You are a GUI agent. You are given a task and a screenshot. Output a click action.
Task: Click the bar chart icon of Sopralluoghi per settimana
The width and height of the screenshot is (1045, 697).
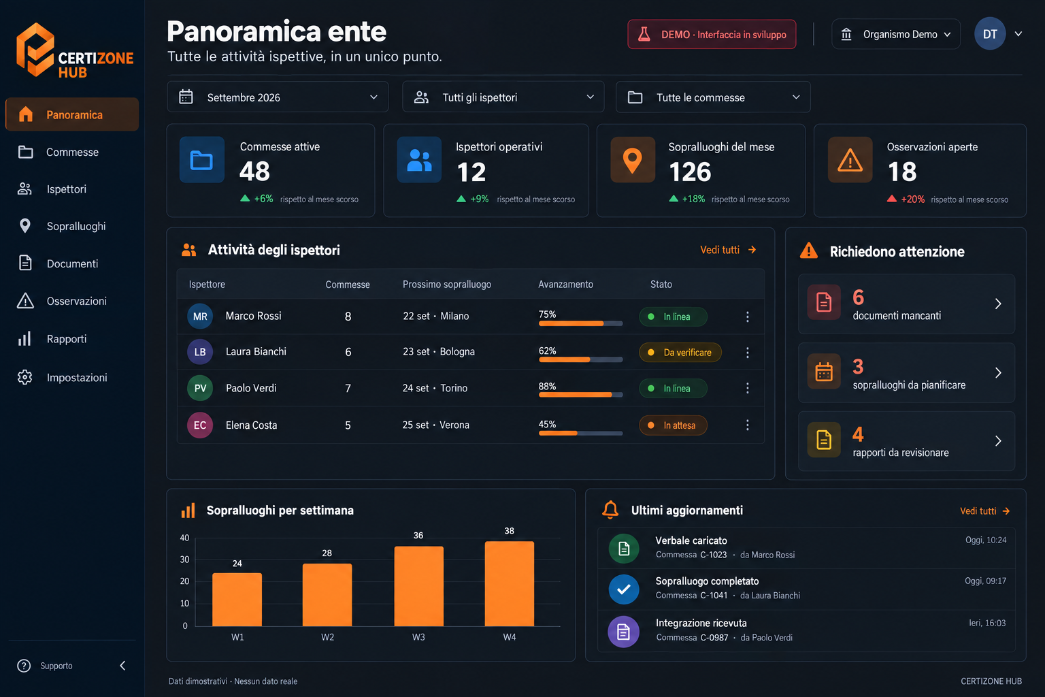tap(188, 510)
